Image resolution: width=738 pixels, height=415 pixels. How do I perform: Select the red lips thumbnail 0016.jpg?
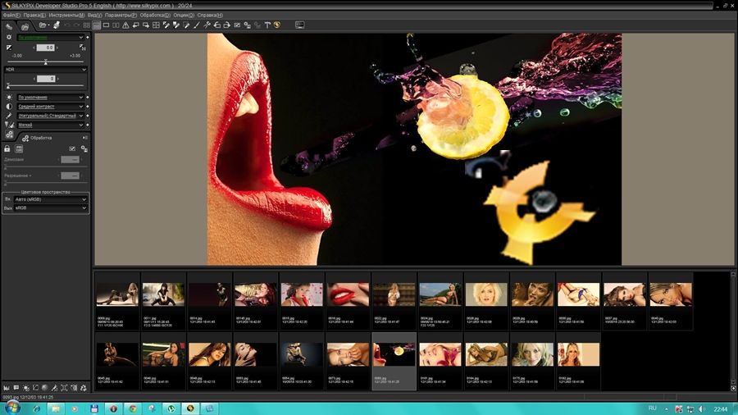click(x=348, y=295)
